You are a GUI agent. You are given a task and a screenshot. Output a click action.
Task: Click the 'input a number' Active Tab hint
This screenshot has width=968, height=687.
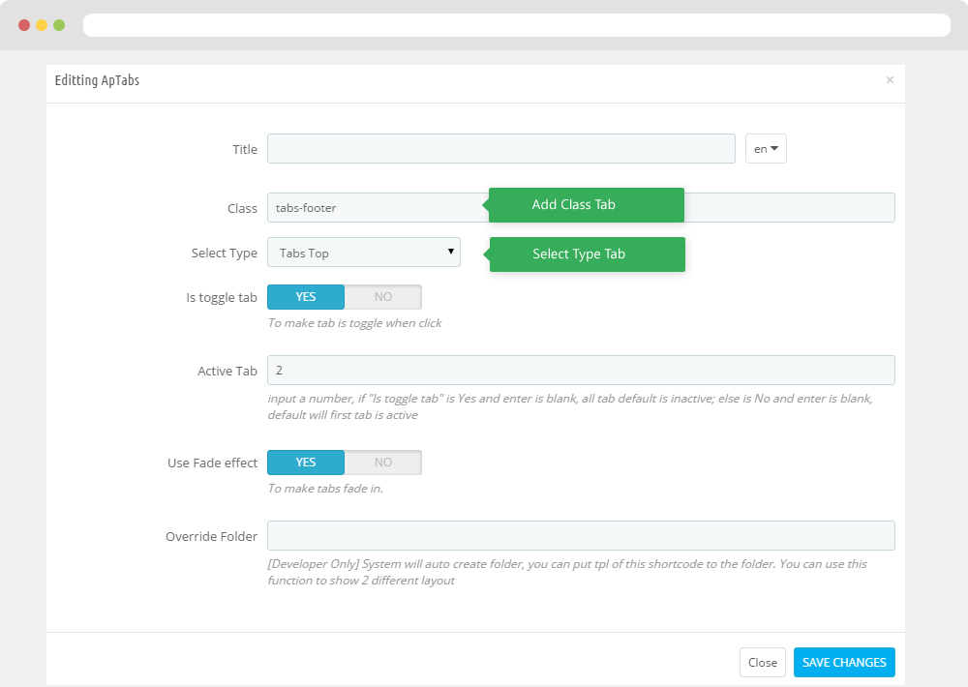click(x=570, y=406)
